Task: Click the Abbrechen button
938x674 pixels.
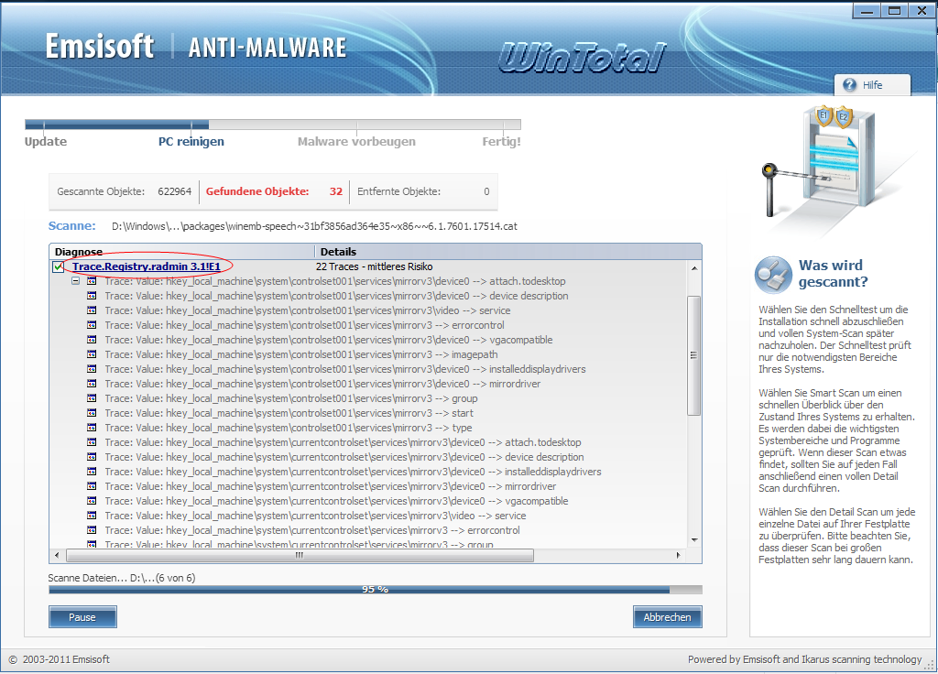Action: (x=667, y=617)
